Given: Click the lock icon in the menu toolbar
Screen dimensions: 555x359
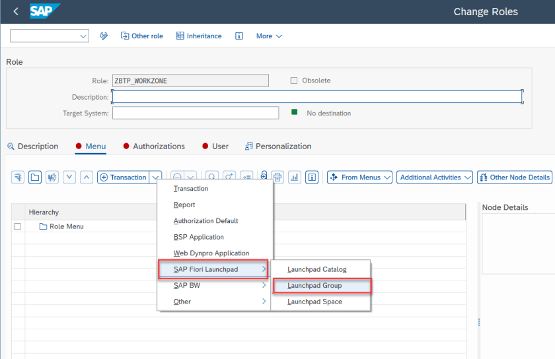Looking at the screenshot, I should click(x=264, y=176).
